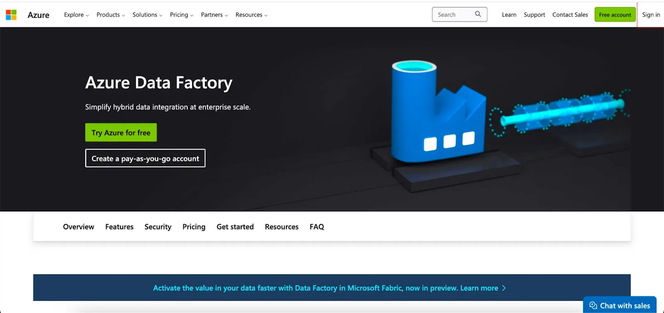Click Sign in
Image resolution: width=664 pixels, height=313 pixels.
[651, 15]
